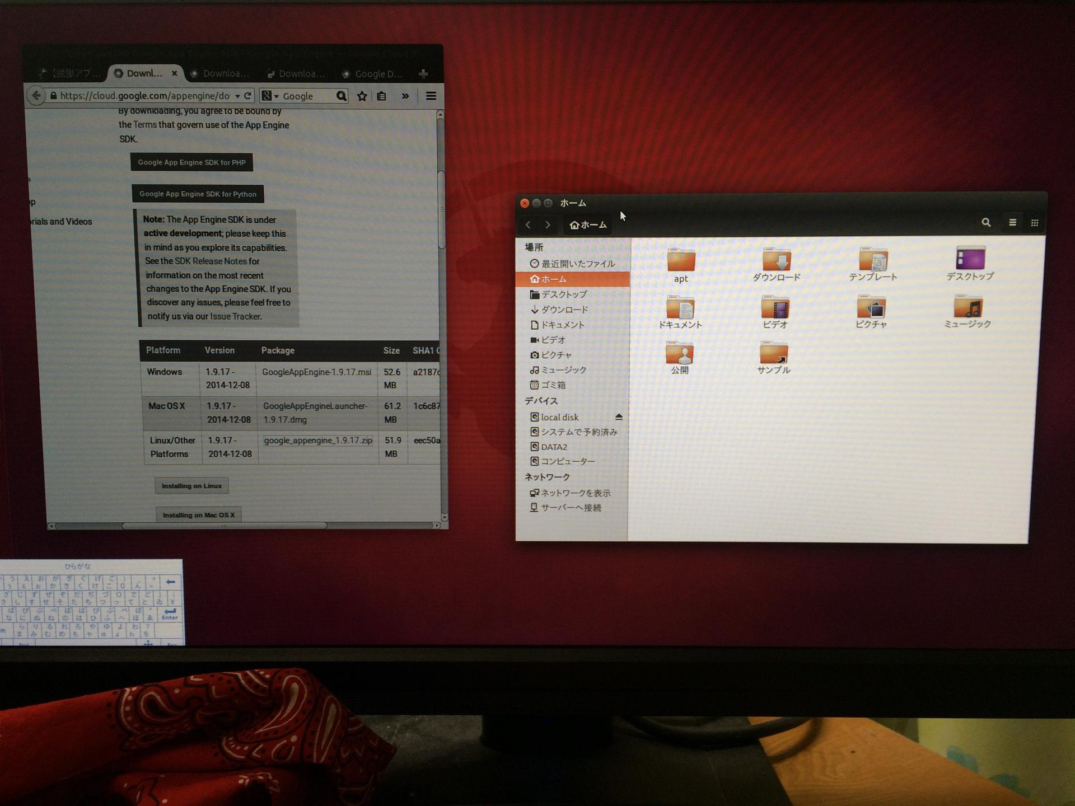Expand the search engine dropdown arrow
Screen dimensions: 1075x806
(276, 97)
